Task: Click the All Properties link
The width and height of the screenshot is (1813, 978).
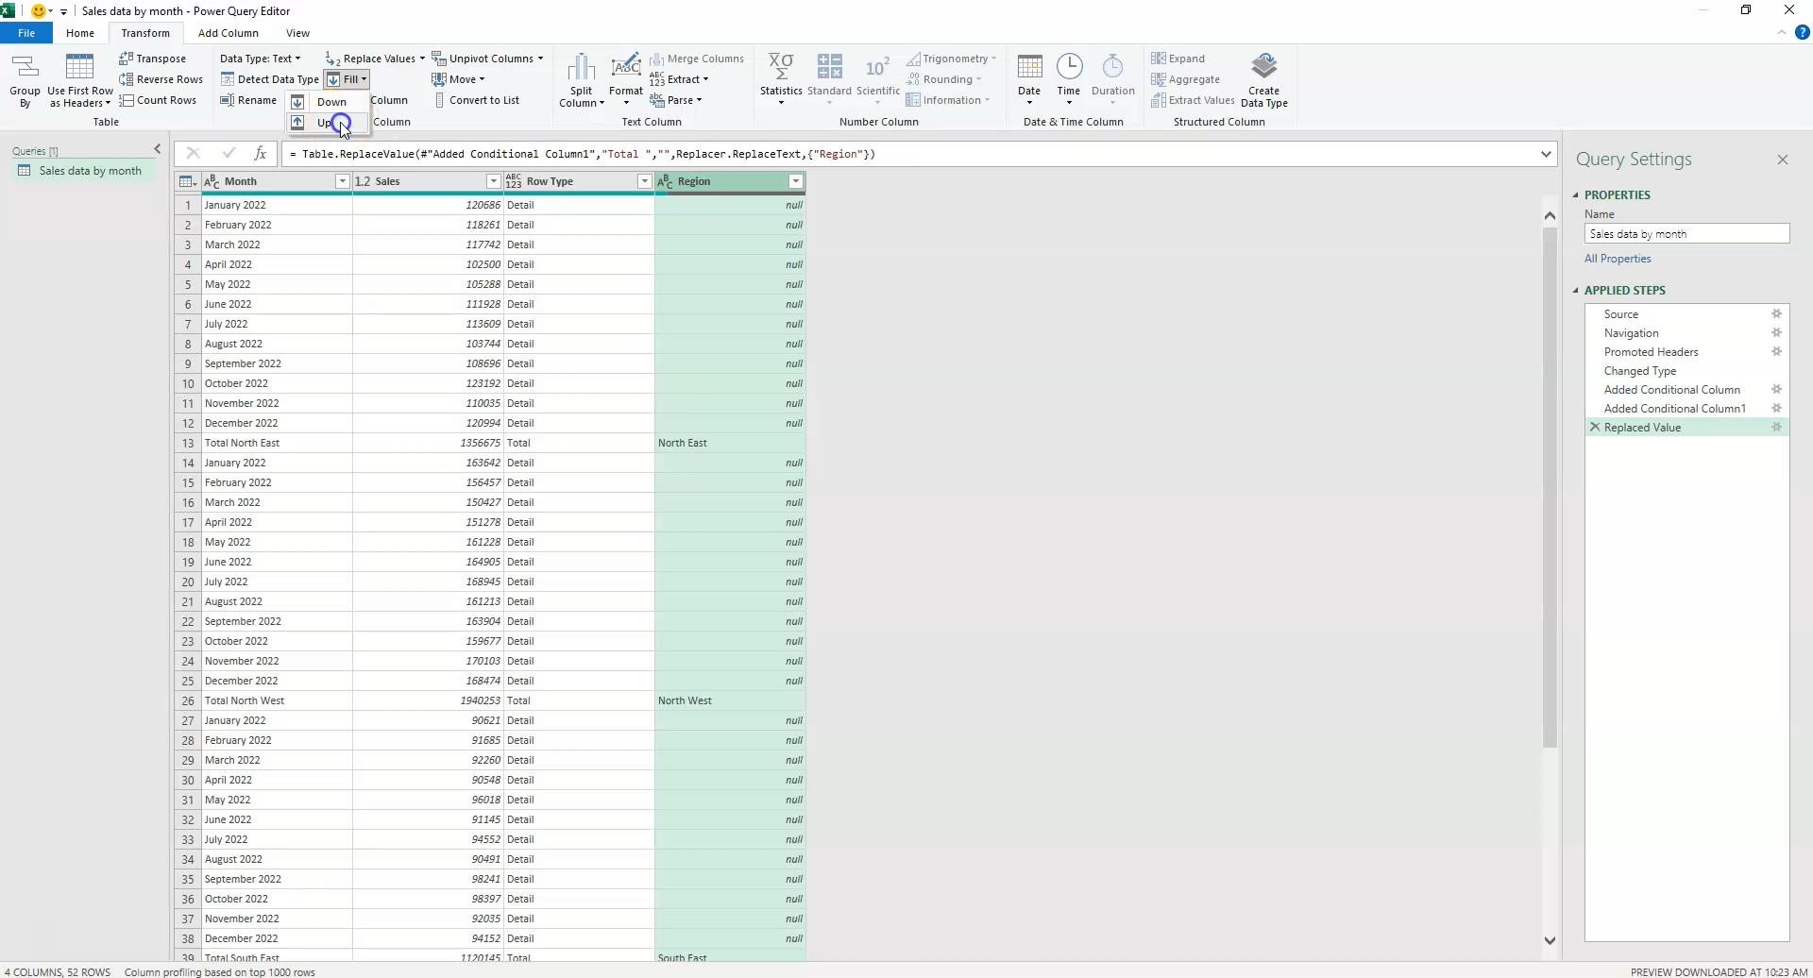Action: [1618, 258]
